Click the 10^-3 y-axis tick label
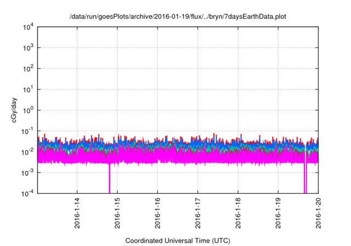 [28, 173]
